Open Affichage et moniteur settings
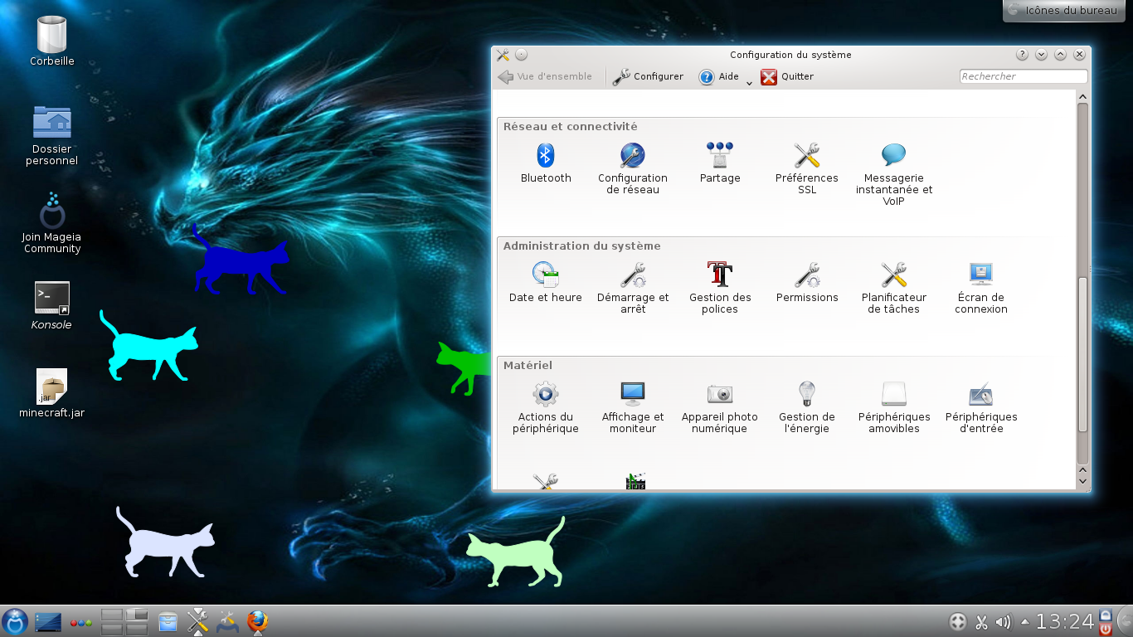Screen dimensions: 1133x637 tap(633, 408)
